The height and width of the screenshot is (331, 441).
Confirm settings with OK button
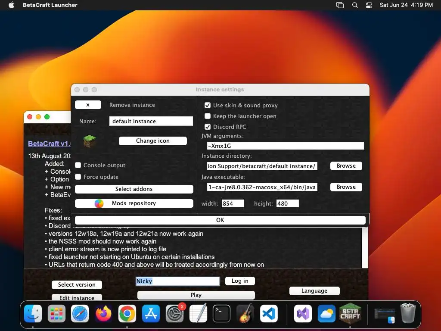click(220, 220)
